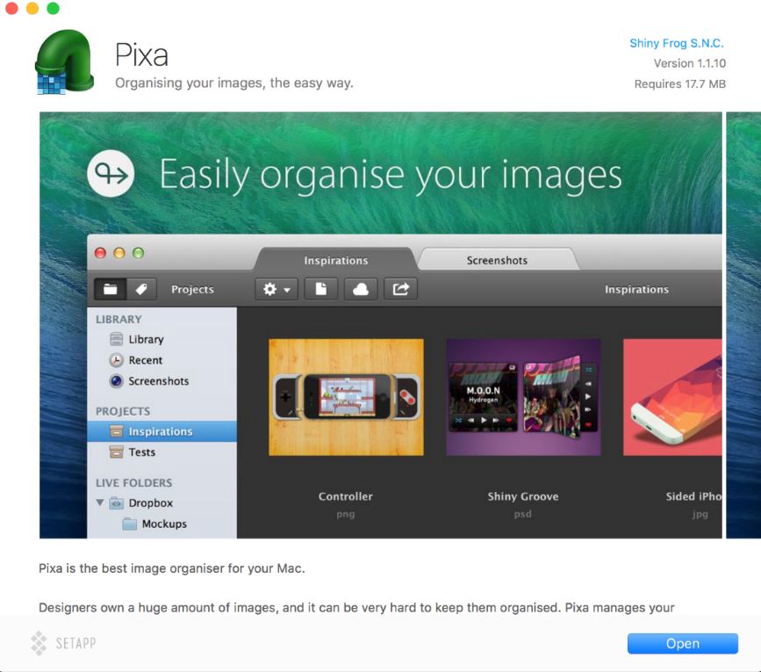Viewport: 761px width, 672px height.
Task: Switch to the Screenshots tab
Action: (497, 260)
